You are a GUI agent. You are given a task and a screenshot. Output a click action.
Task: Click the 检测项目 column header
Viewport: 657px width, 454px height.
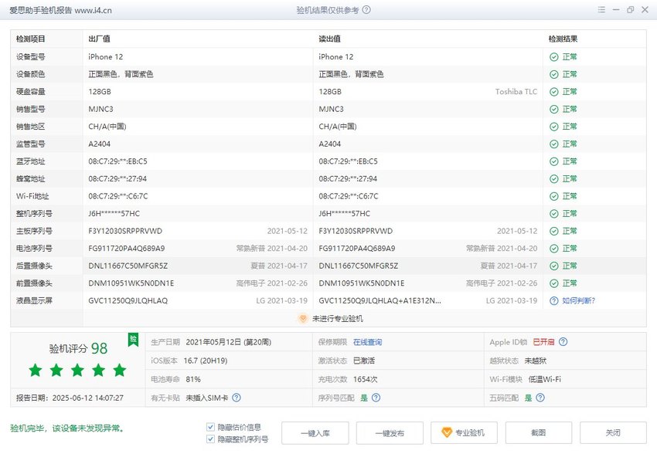coord(31,39)
